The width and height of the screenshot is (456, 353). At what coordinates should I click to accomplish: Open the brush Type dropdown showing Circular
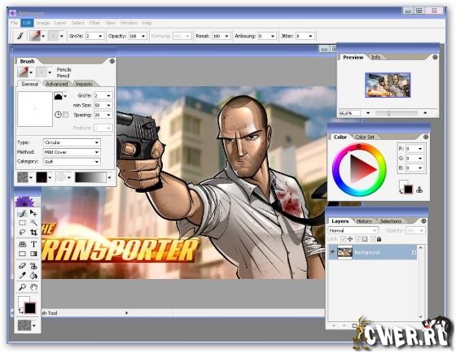[x=72, y=142]
